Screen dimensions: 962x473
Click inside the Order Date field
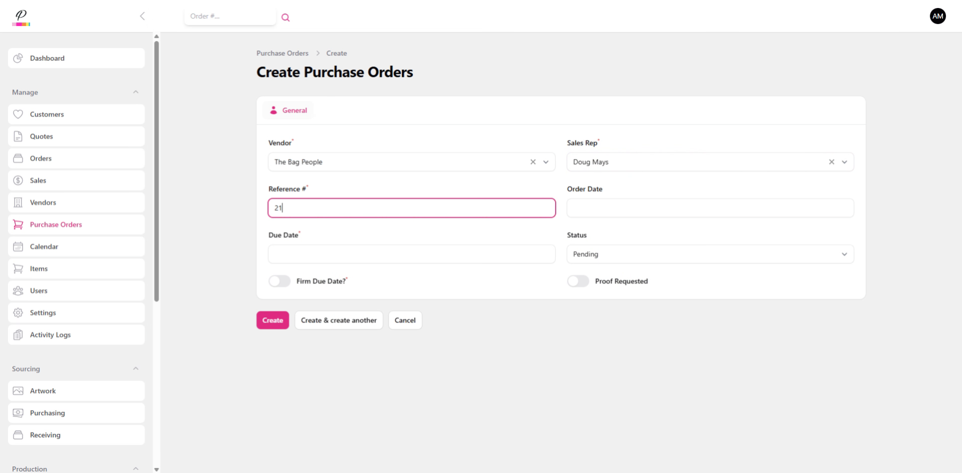coord(710,208)
